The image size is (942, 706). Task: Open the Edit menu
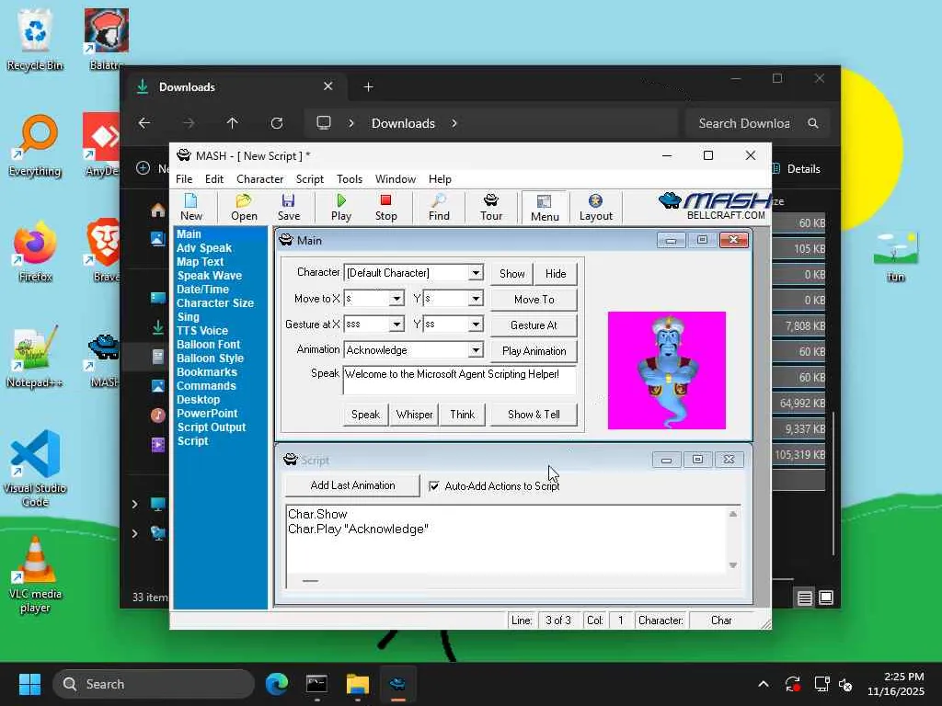[213, 179]
